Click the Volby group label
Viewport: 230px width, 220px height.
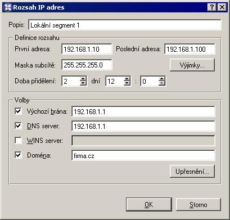pos(22,100)
